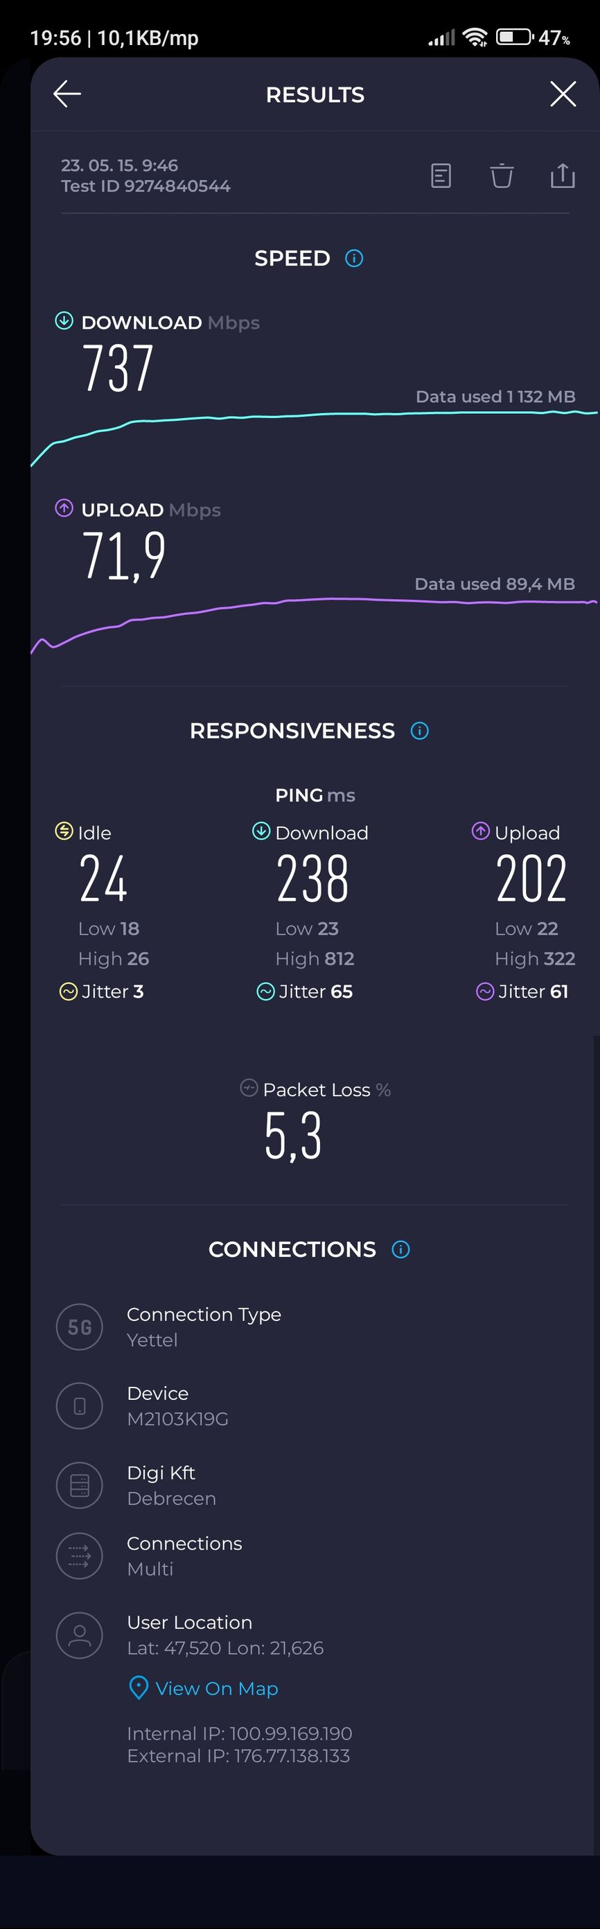This screenshot has width=600, height=1929.
Task: Tap the map pin icon beside View On Map
Action: coord(139,1688)
